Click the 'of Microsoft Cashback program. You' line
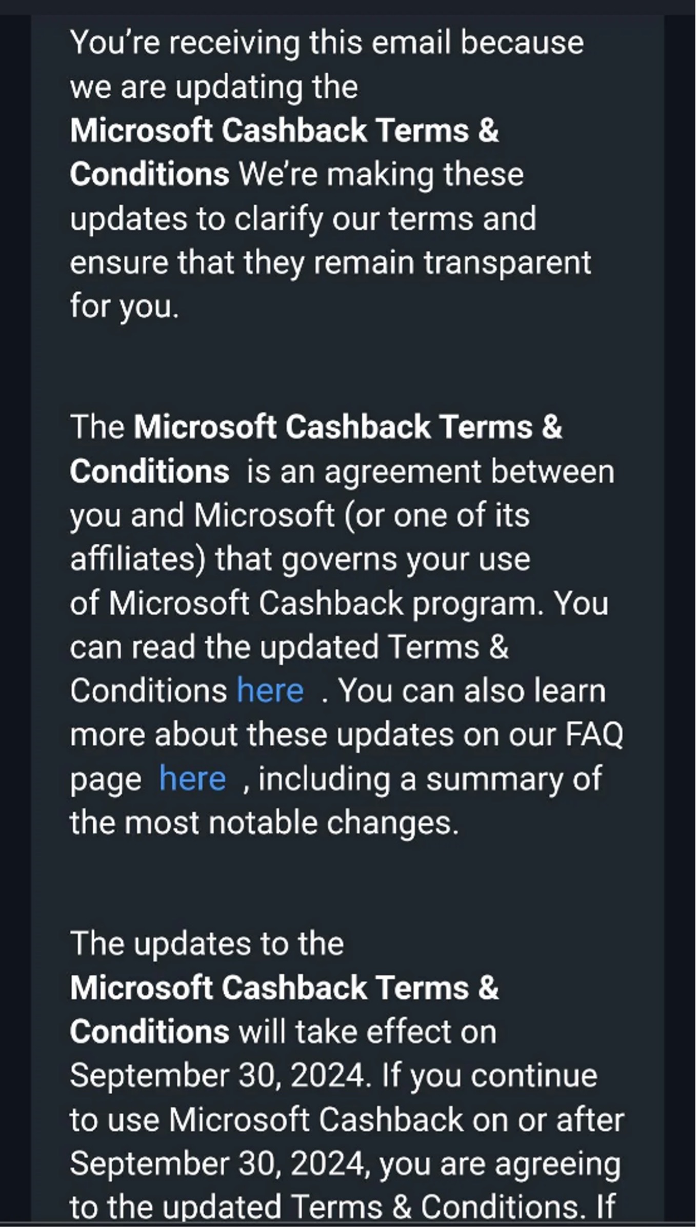This screenshot has width=697, height=1229. (x=339, y=603)
